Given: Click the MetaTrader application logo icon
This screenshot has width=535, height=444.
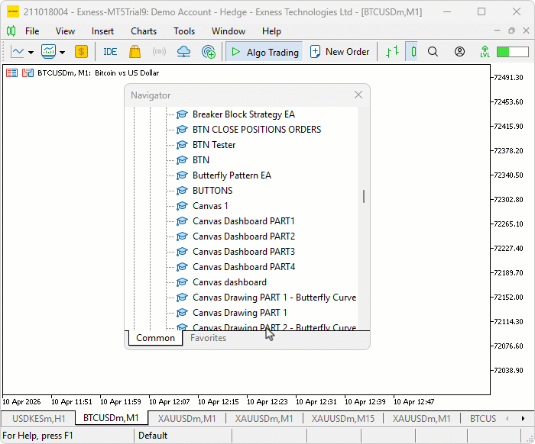Looking at the screenshot, I should (x=13, y=12).
